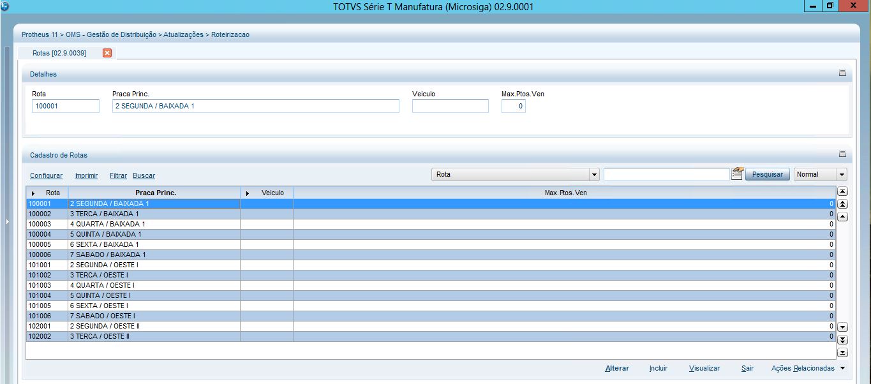Open the Configurar link
Screen dimensions: 871x384
click(47, 175)
